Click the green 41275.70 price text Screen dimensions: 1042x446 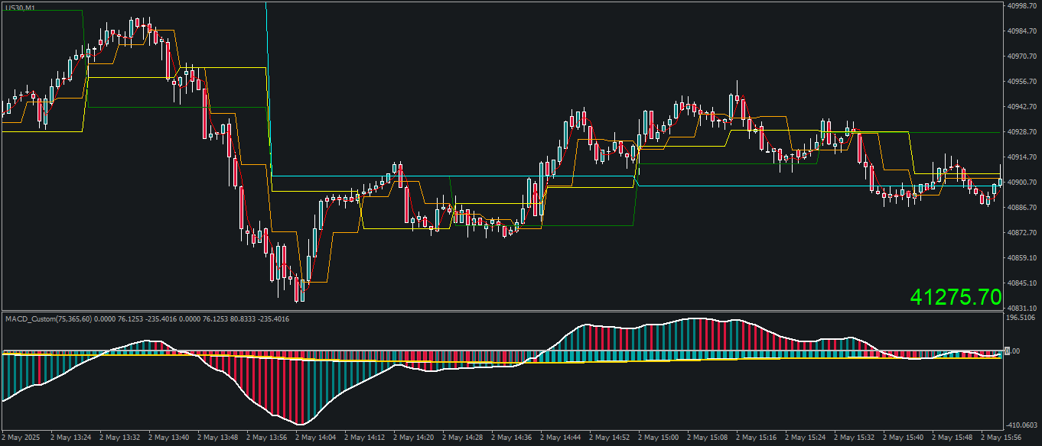[x=956, y=297]
